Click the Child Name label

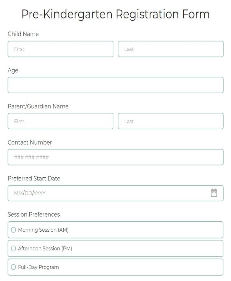(x=23, y=34)
